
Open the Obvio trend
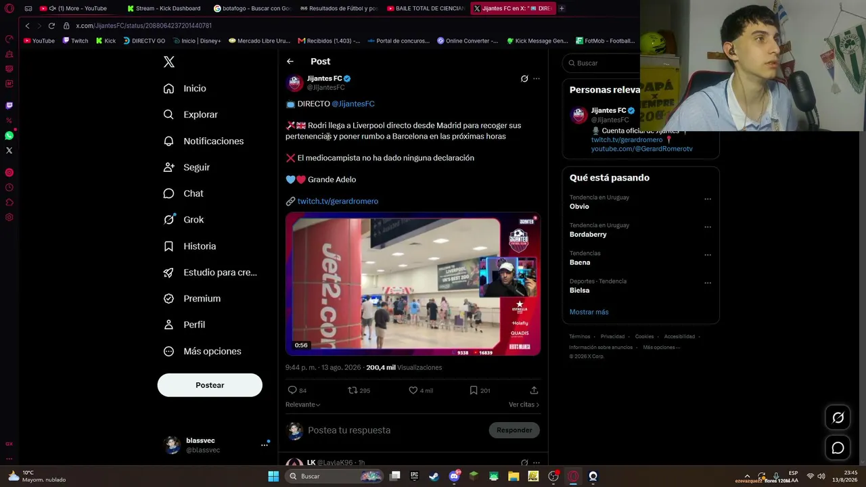579,206
